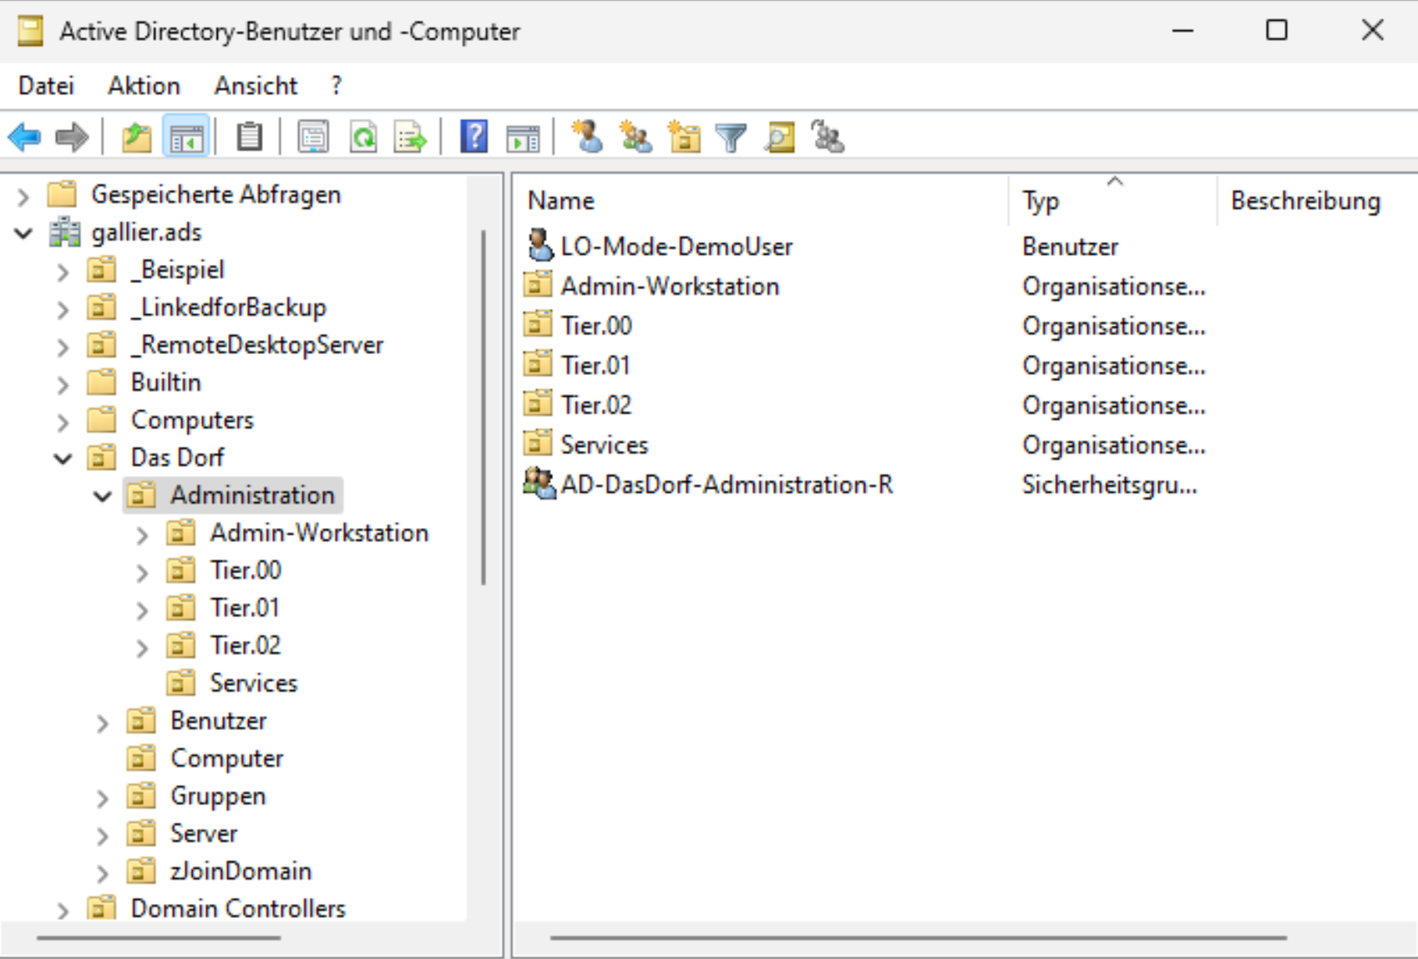The image size is (1418, 959).
Task: Click the Forward arrow in toolbar
Action: coord(72,137)
